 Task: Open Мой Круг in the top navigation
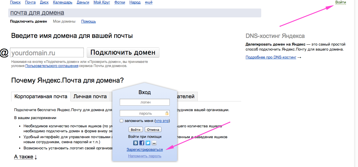coord(102,2)
